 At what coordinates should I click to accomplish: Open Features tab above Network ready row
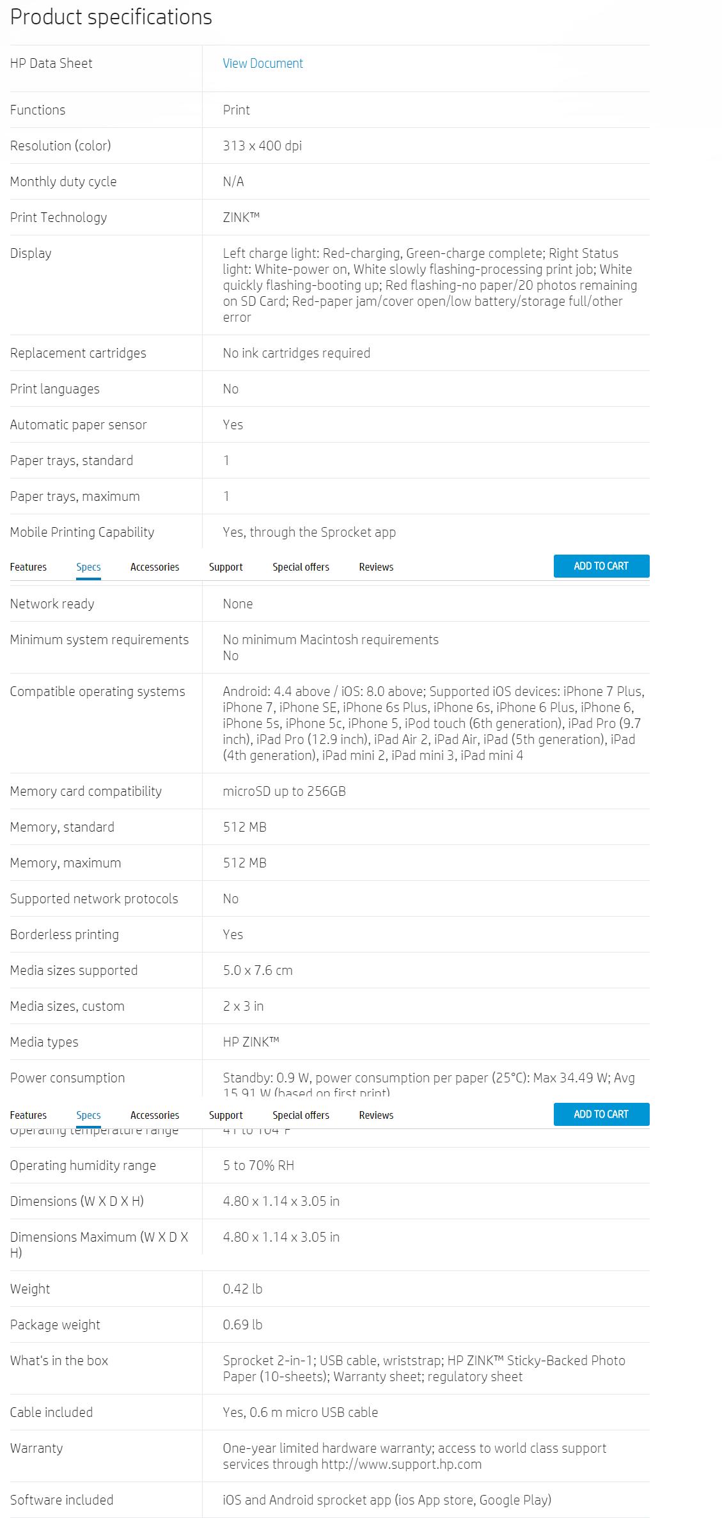coord(28,567)
